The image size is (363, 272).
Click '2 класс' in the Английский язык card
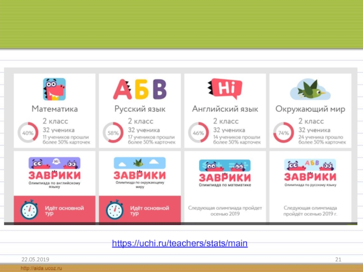[226, 121]
